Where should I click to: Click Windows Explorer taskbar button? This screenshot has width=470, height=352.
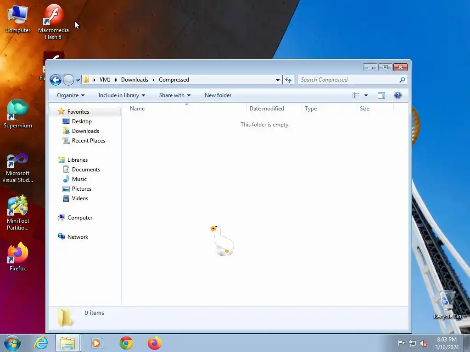67,343
